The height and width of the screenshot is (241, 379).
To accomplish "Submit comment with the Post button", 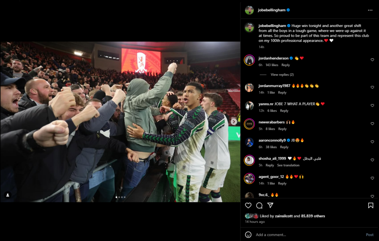I will pos(369,234).
